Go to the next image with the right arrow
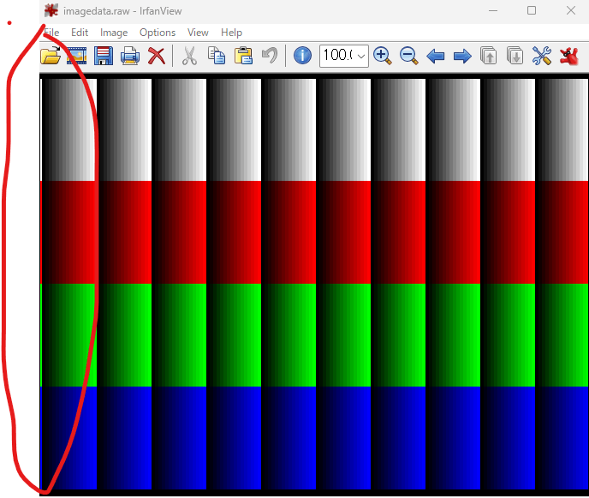 tap(462, 57)
